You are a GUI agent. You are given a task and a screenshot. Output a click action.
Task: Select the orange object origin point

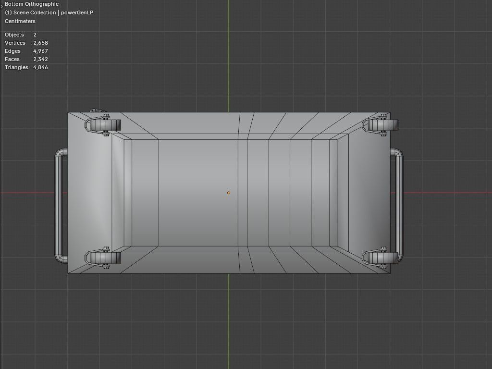(228, 193)
